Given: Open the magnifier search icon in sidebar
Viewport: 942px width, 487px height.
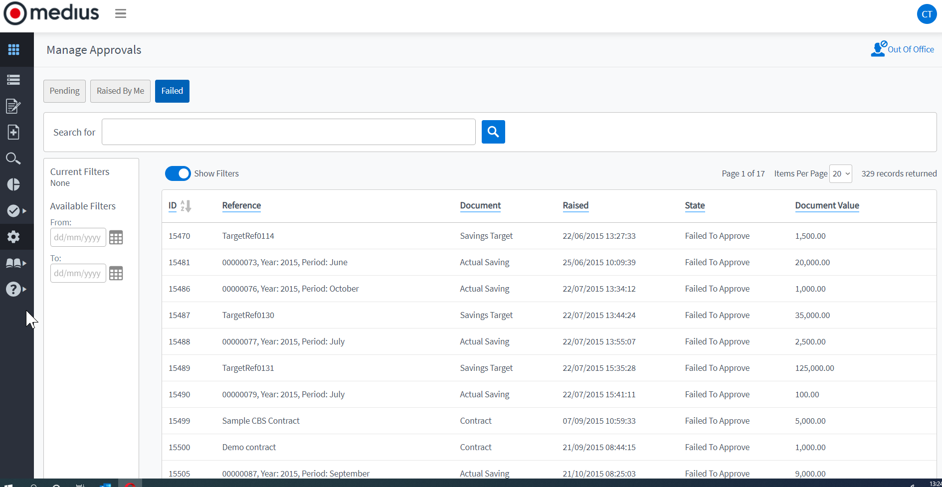Looking at the screenshot, I should click(13, 159).
